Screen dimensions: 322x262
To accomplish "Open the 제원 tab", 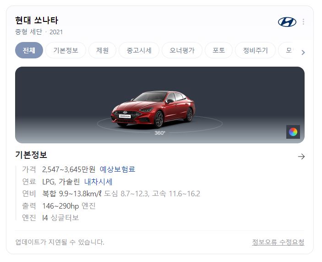I will [102, 50].
